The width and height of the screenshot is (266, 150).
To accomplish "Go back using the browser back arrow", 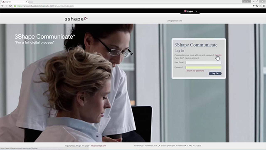I will click(x=2, y=6).
